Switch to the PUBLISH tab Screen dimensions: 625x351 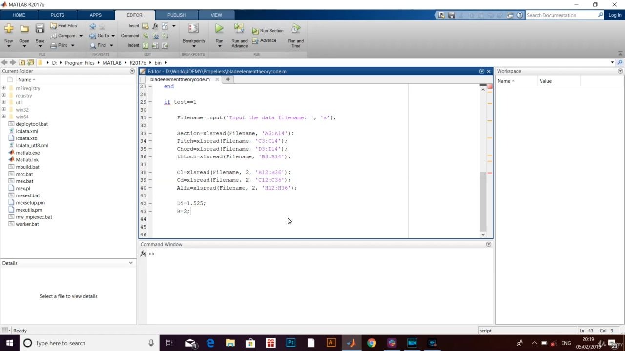(176, 15)
